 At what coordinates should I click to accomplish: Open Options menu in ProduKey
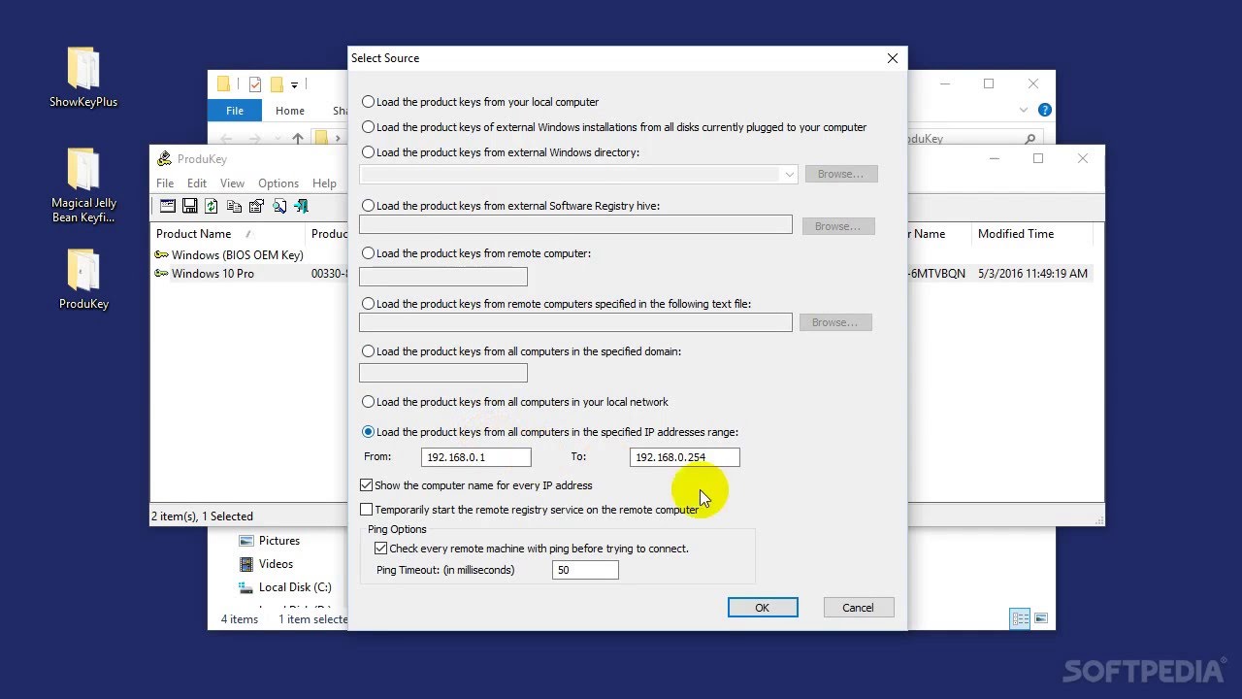point(278,183)
